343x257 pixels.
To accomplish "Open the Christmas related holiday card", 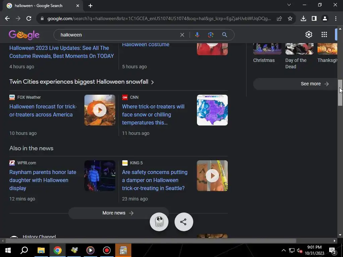I will [267, 53].
